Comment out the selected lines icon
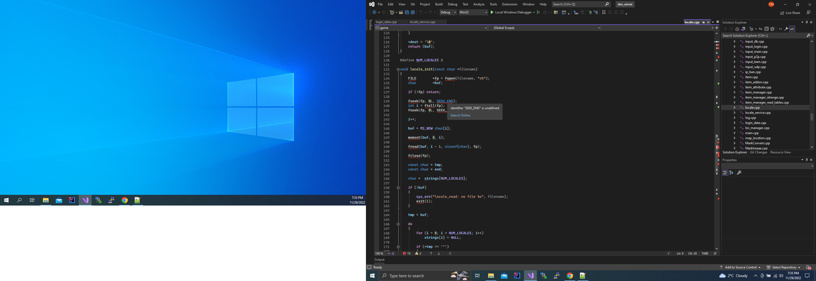816x281 pixels. (590, 12)
